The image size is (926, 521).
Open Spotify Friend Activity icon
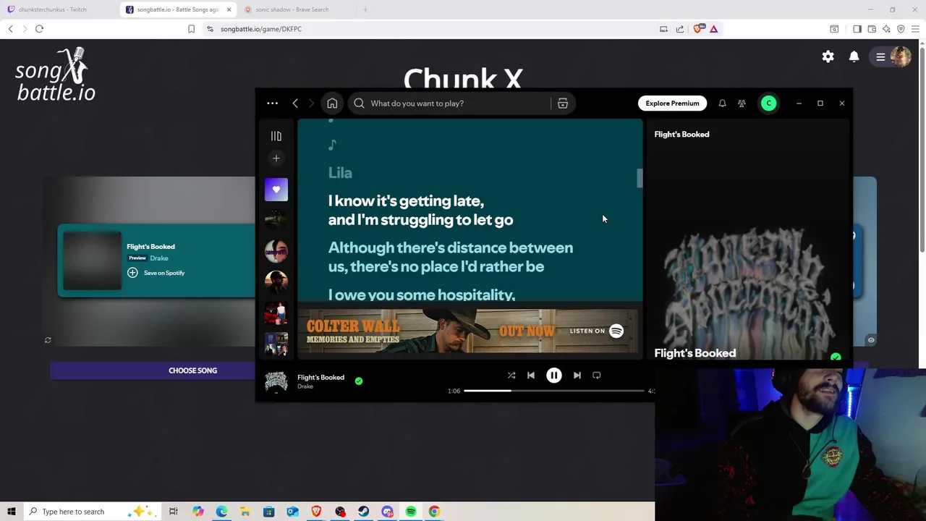[x=742, y=103]
